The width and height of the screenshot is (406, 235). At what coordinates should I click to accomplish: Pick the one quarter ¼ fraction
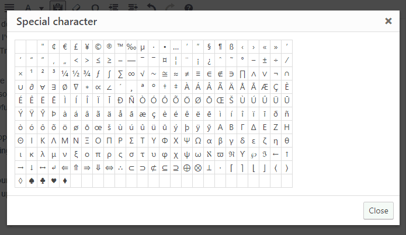[65, 73]
